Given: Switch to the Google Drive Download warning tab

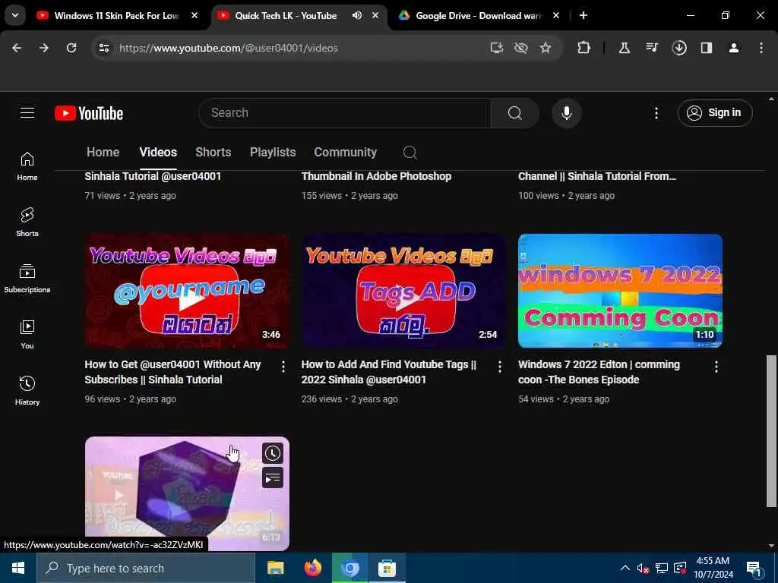Looking at the screenshot, I should tap(478, 15).
